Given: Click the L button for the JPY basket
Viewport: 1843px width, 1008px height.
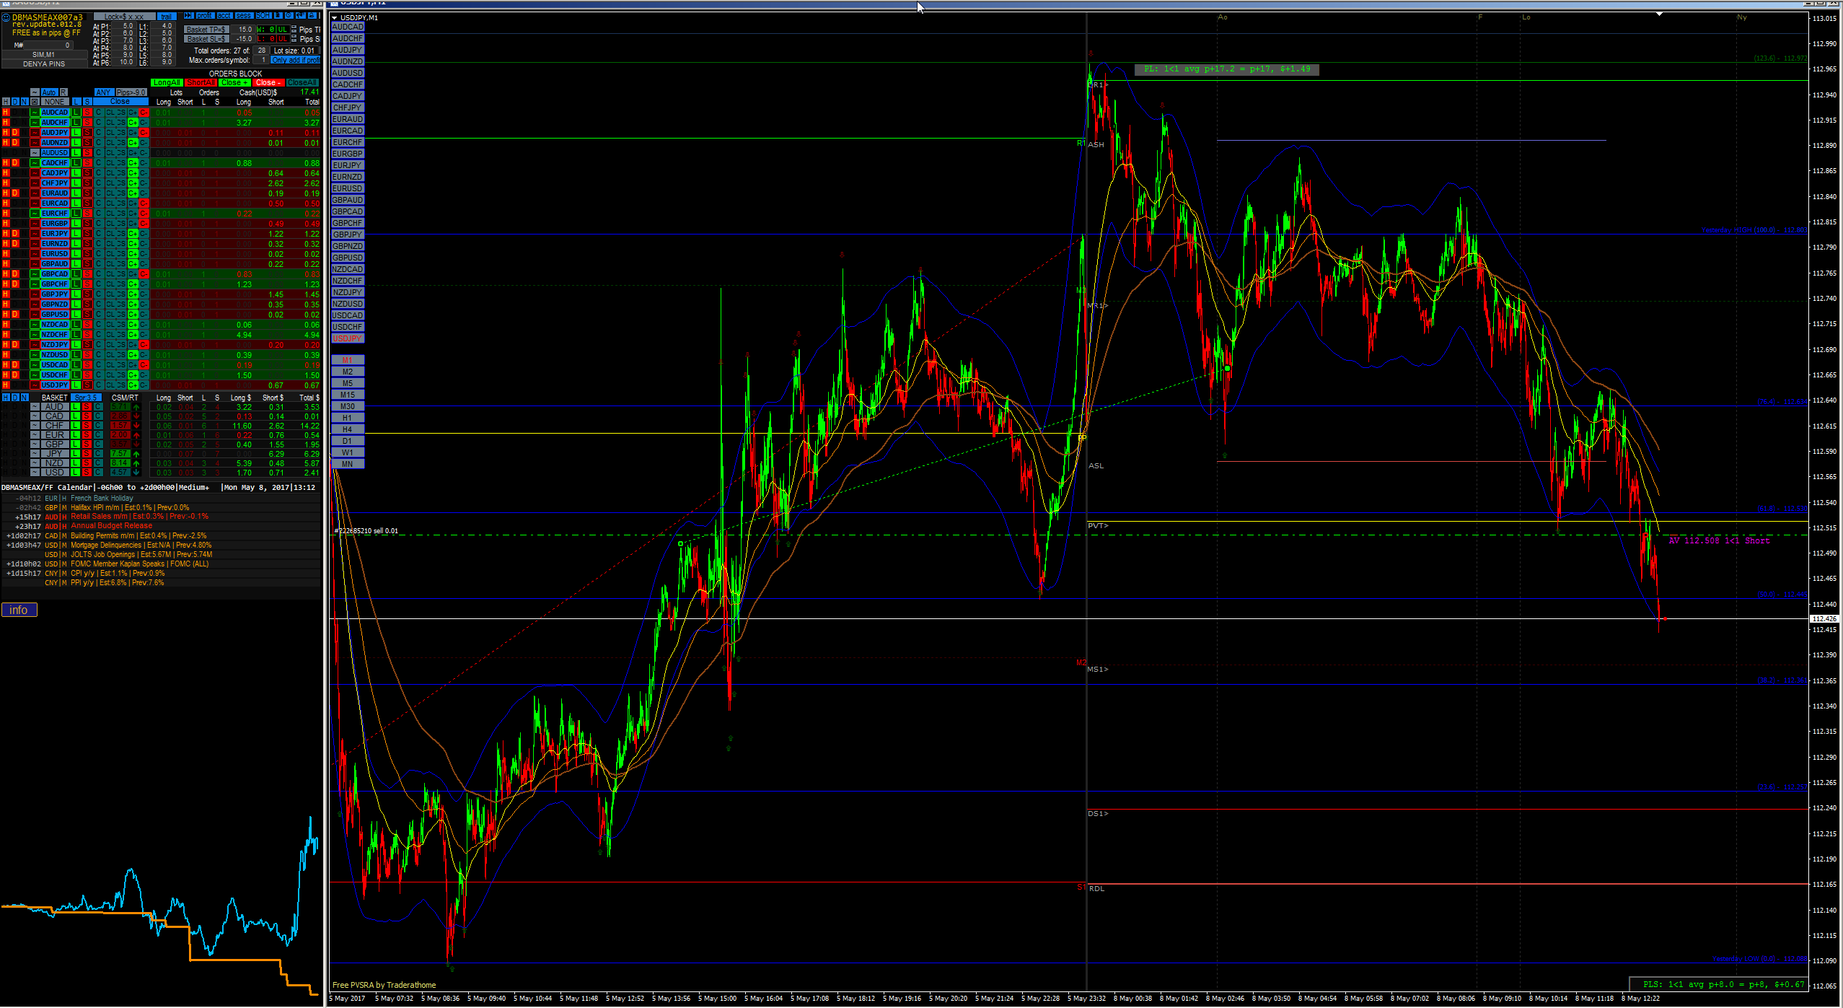Looking at the screenshot, I should (75, 453).
